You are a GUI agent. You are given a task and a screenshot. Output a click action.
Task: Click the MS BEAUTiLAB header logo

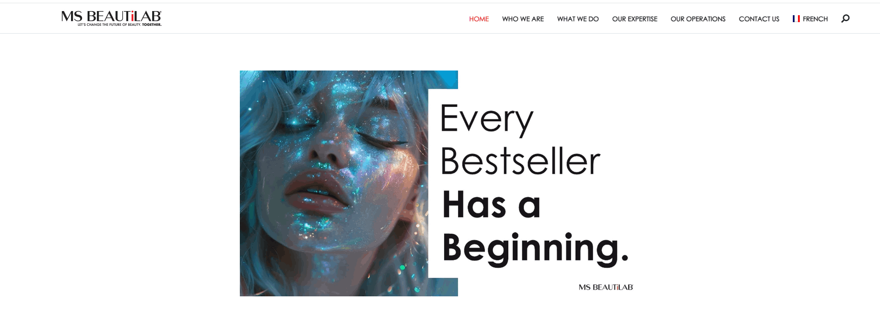111,18
